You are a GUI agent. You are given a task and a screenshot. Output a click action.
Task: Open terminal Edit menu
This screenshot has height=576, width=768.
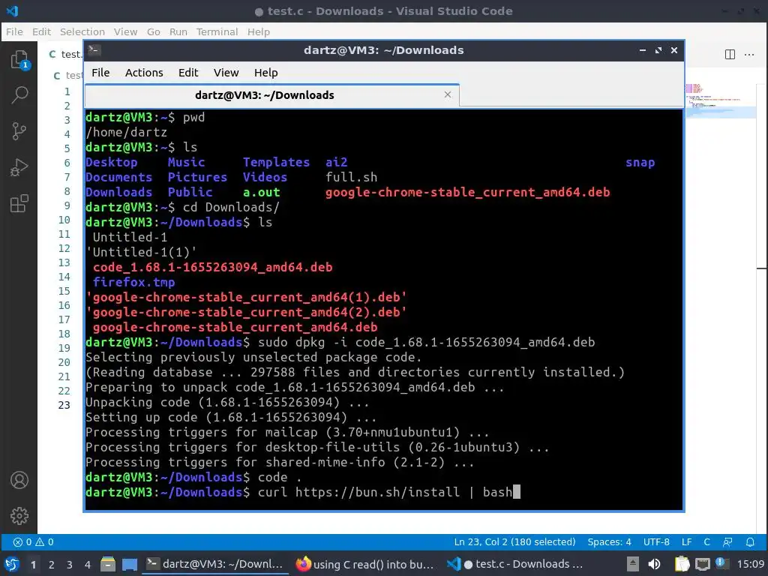[188, 73]
